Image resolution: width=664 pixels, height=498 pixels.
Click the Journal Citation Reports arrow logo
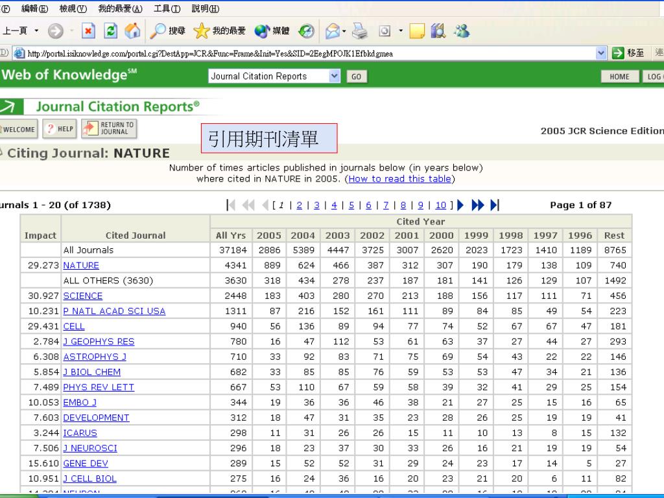point(10,107)
